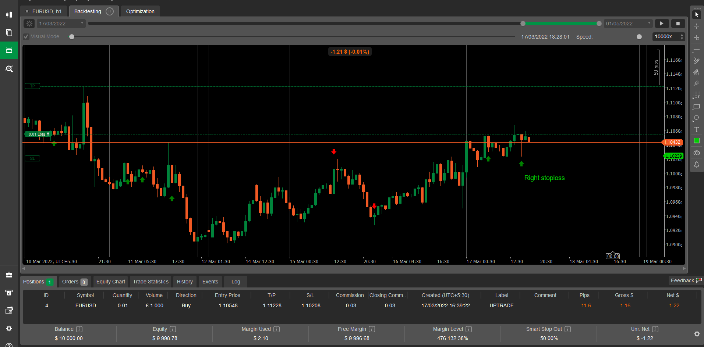Image resolution: width=704 pixels, height=347 pixels.
Task: Click the green drawing color swatch
Action: coord(696,141)
